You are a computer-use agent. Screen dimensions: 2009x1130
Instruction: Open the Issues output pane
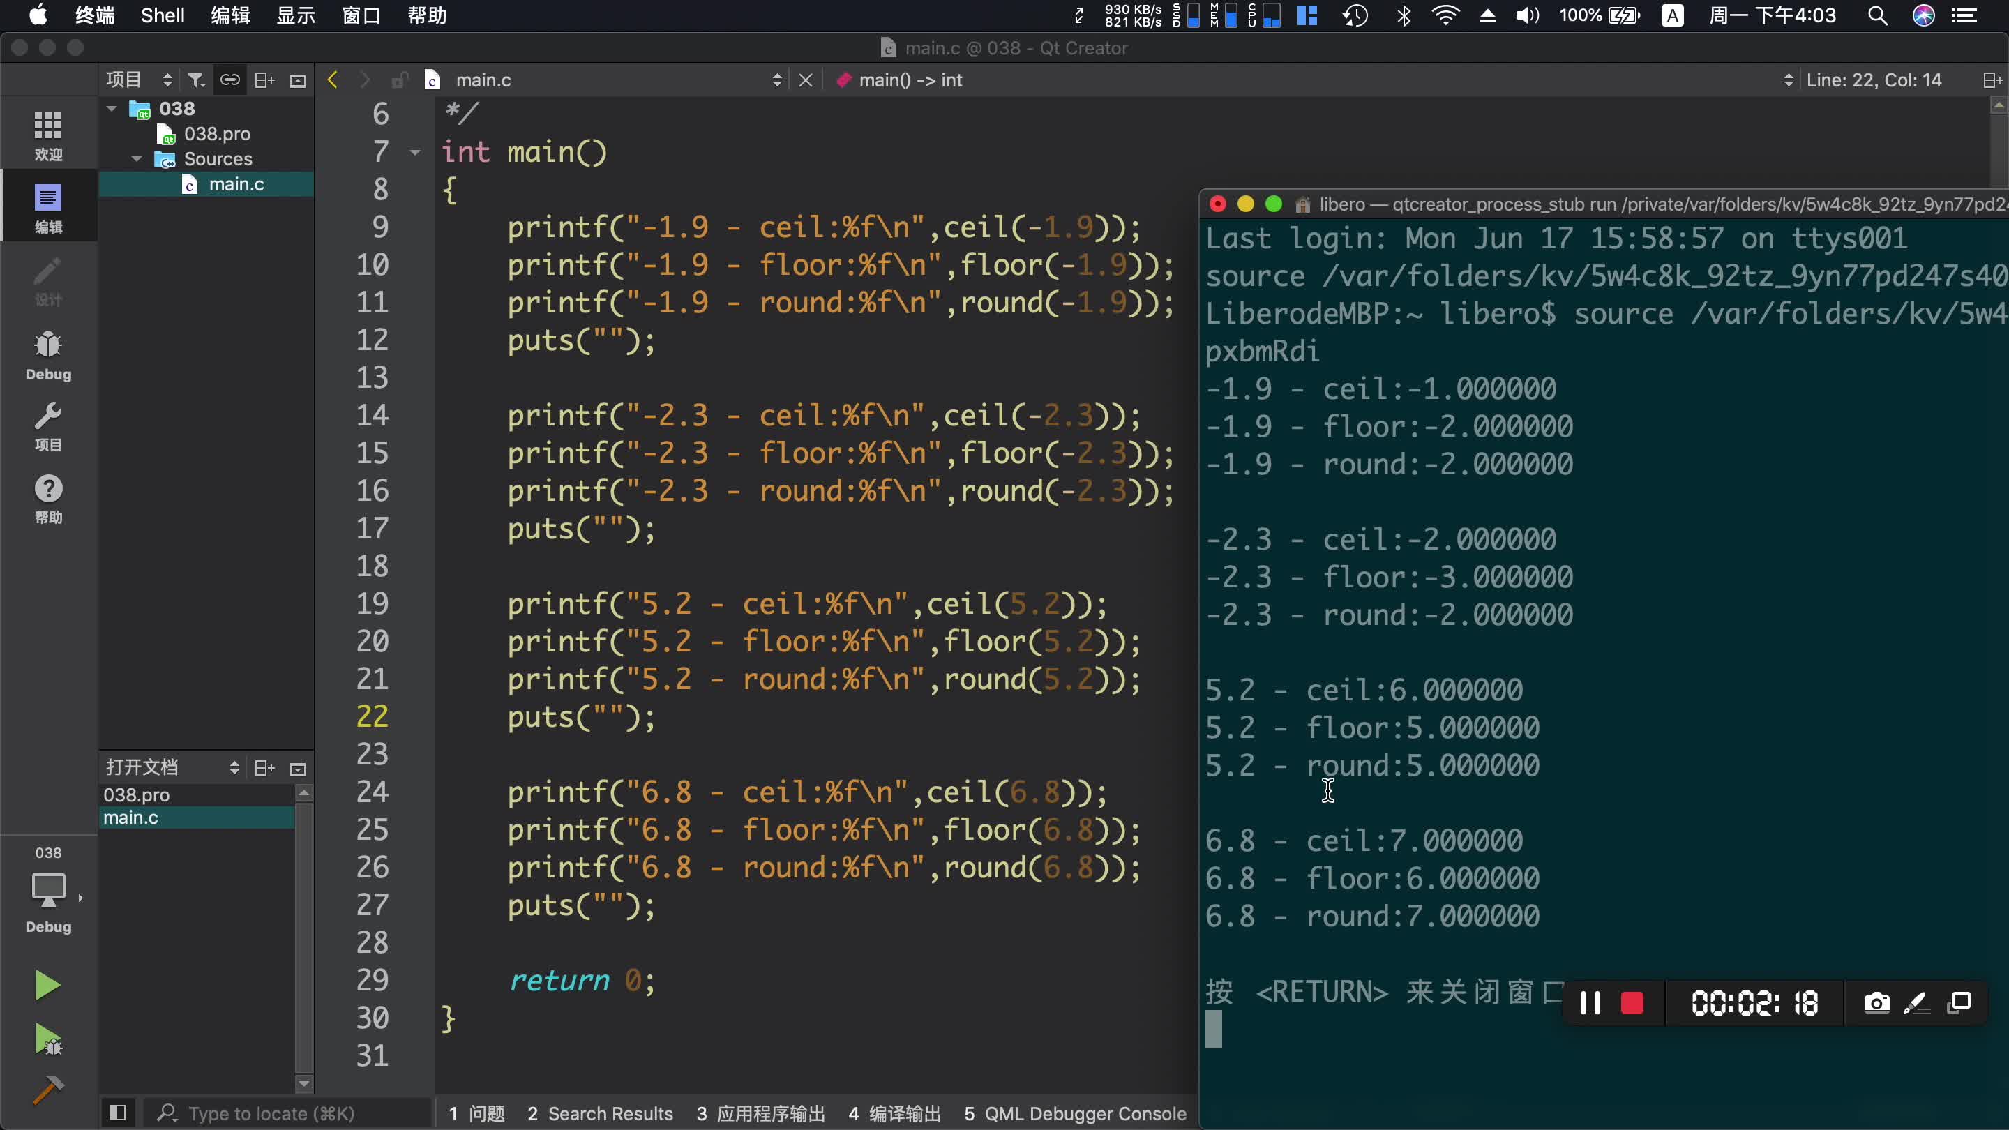(476, 1114)
